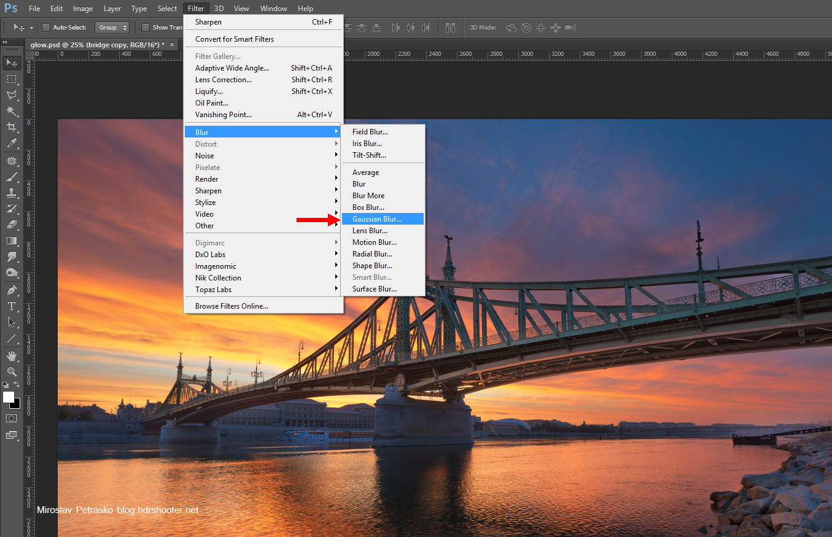
Task: Enable Show Transform Controls checkbox
Action: tap(146, 28)
